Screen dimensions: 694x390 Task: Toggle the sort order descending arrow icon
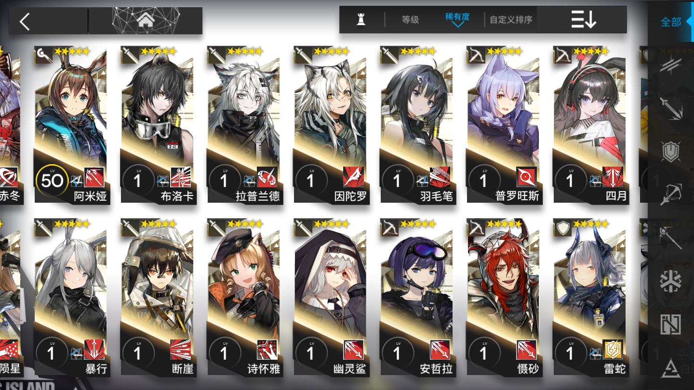pyautogui.click(x=584, y=20)
